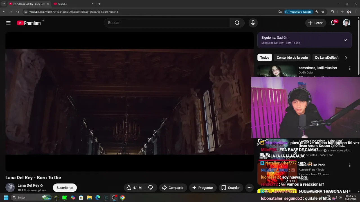Bookmark this page with the star
The image size is (360, 202).
pos(323,12)
